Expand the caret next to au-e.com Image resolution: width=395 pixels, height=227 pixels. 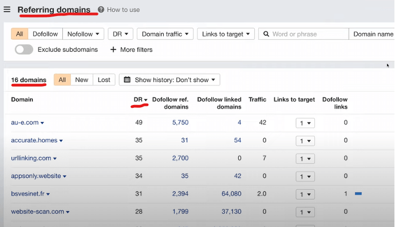42,123
